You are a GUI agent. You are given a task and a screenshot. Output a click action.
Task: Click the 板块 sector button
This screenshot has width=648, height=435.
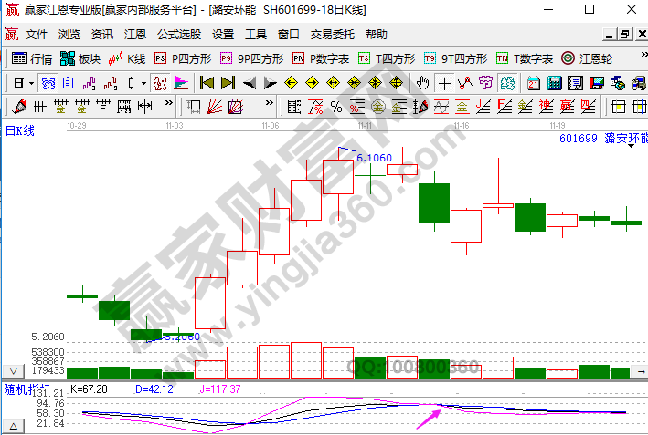[80, 58]
